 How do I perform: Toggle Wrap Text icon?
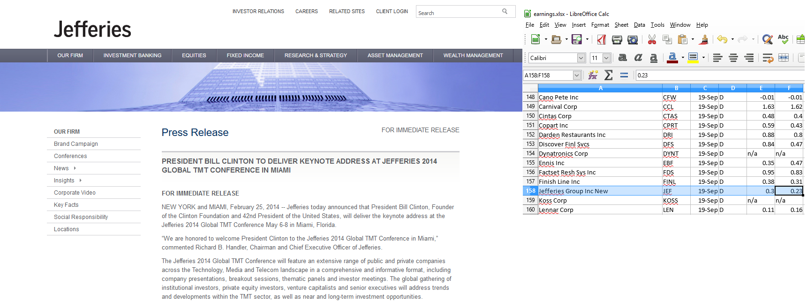tap(768, 58)
